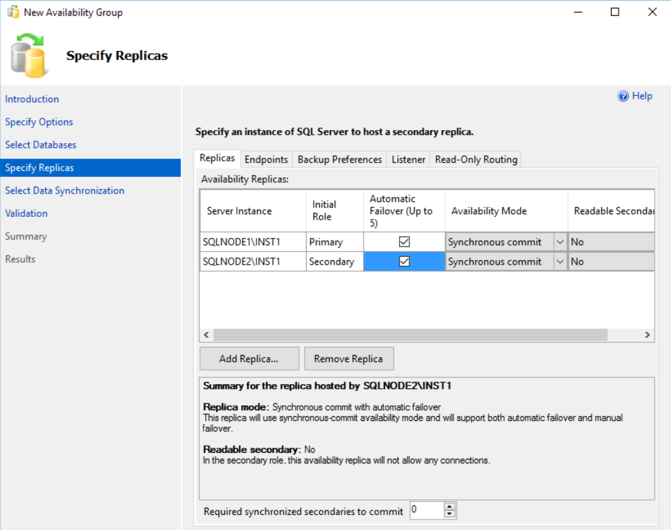Toggle automatic failover checkbox for SQLNODE2\INST1
This screenshot has width=671, height=530.
click(x=404, y=261)
